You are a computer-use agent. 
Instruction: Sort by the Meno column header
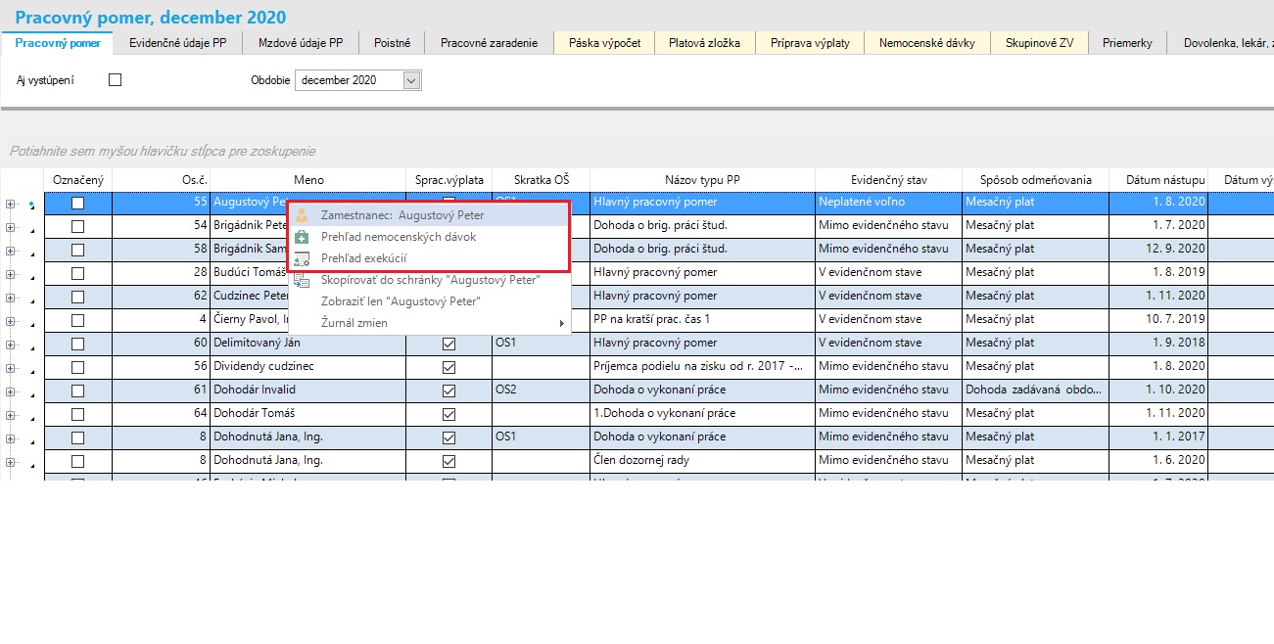pos(308,180)
